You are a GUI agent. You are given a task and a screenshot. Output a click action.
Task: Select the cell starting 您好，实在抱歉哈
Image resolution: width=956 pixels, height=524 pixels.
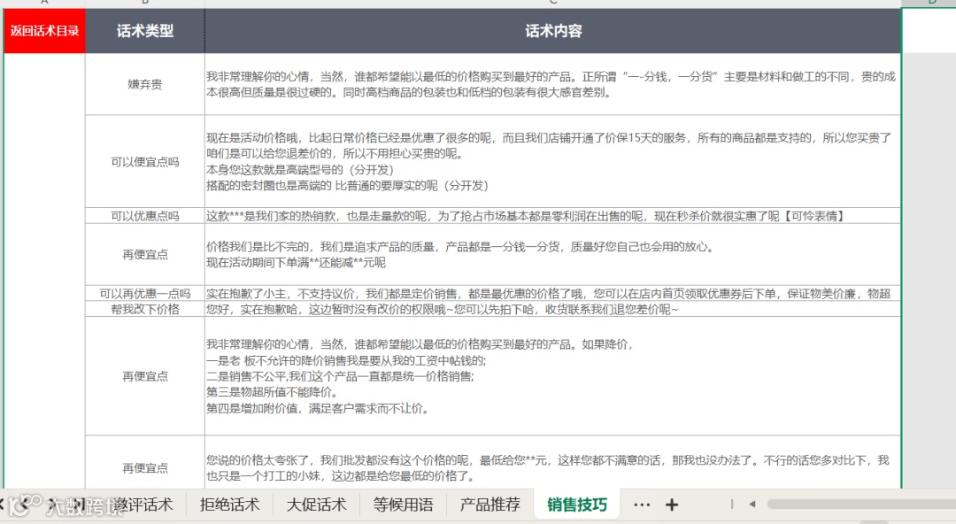pyautogui.click(x=553, y=309)
